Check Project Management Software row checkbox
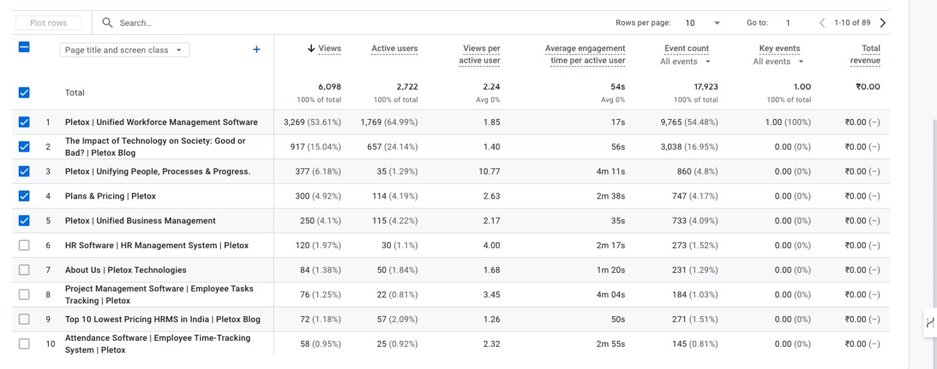This screenshot has height=369, width=937. tap(24, 294)
